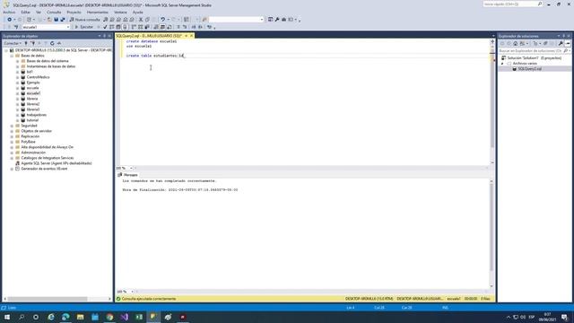Screen dimensions: 574x323
Task: Switch to the Mensajes results tab
Action: pyautogui.click(x=127, y=175)
